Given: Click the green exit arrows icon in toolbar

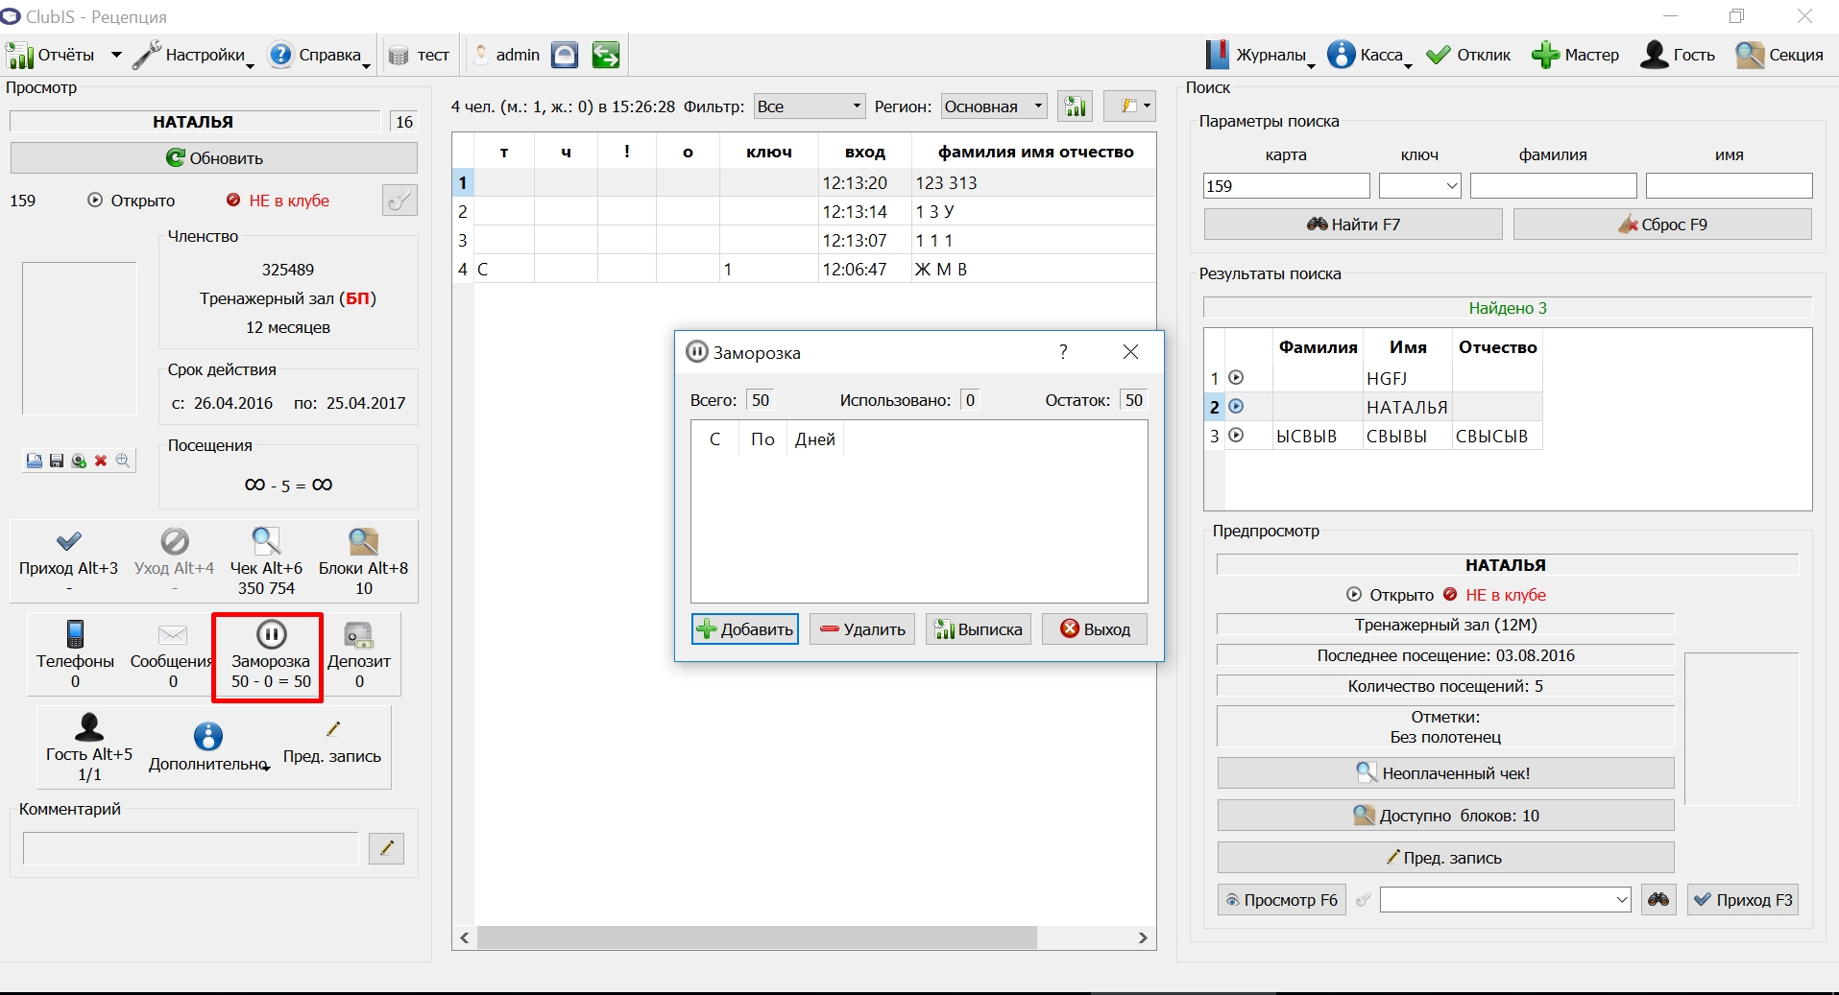Looking at the screenshot, I should [x=606, y=56].
